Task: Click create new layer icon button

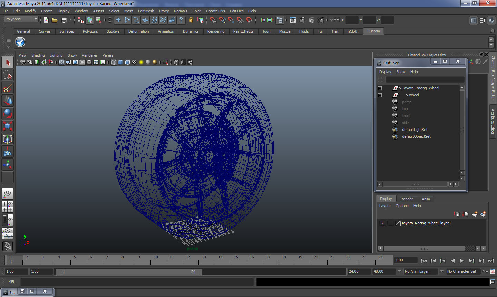Action: (475, 214)
